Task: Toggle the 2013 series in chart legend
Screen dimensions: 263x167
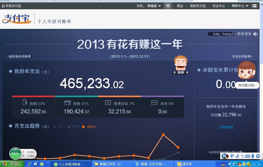Action: tap(89, 127)
